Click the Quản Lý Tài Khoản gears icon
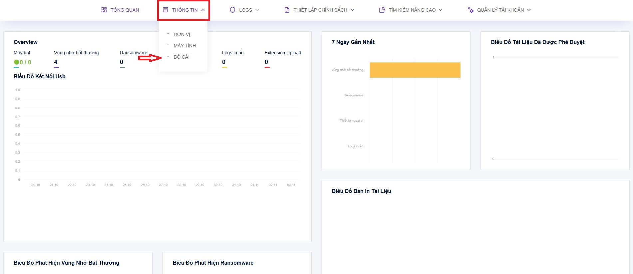Screen dimensions: 633x274 coord(471,10)
